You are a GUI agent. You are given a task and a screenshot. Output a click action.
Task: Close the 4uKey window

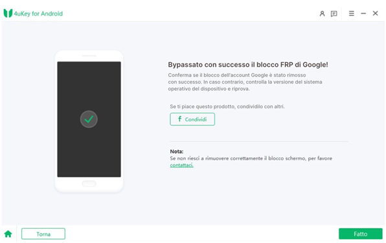375,14
